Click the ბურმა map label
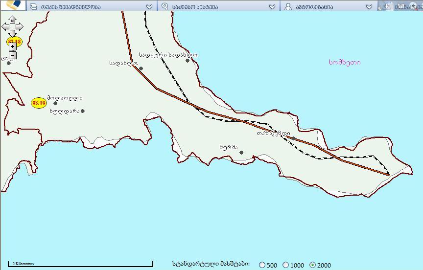The image size is (423, 270). (x=229, y=147)
